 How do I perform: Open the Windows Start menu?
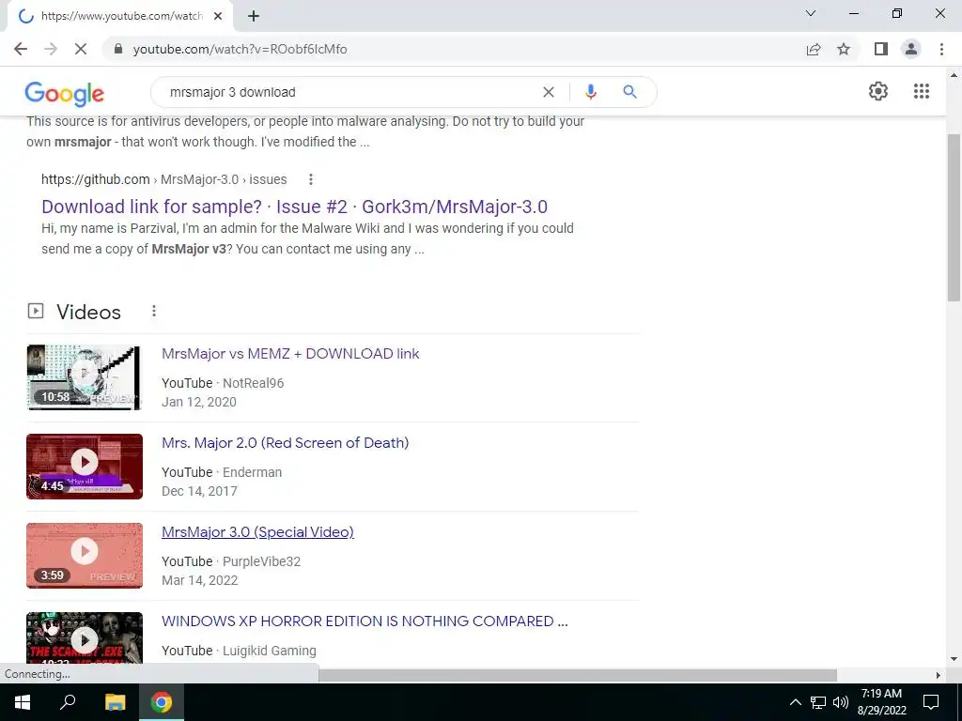[x=23, y=702]
